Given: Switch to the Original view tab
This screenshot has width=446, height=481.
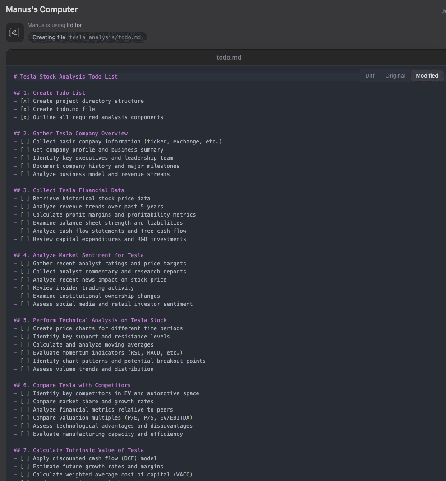Looking at the screenshot, I should click(x=395, y=76).
